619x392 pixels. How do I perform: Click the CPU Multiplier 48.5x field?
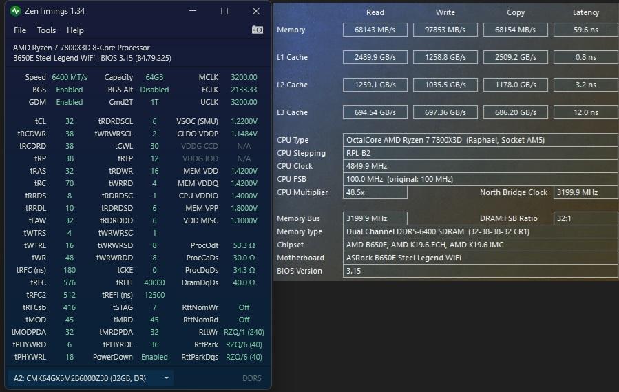(375, 192)
